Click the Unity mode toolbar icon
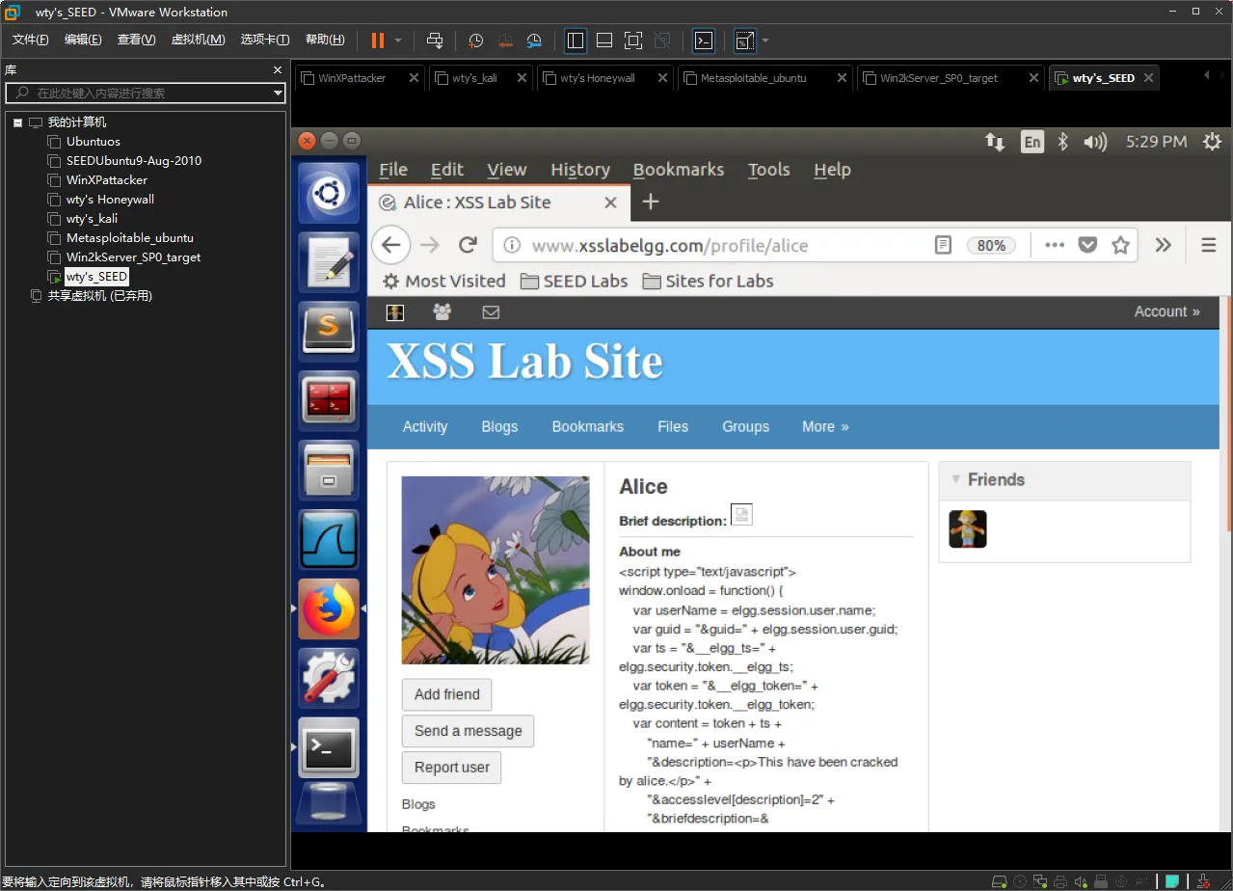The height and width of the screenshot is (891, 1233). point(662,40)
